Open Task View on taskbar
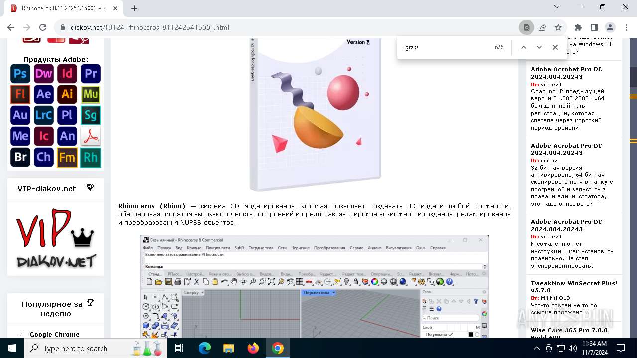Image resolution: width=637 pixels, height=358 pixels. pyautogui.click(x=179, y=348)
